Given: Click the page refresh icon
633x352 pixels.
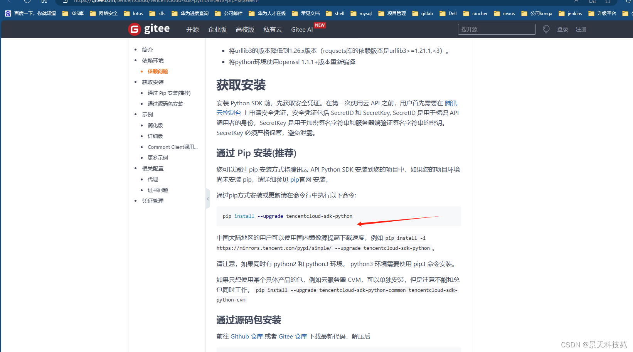Looking at the screenshot, I should 27,2.
